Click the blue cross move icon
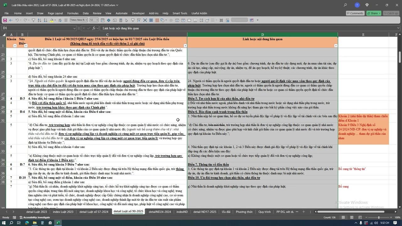402x226 pixels. click(109, 20)
